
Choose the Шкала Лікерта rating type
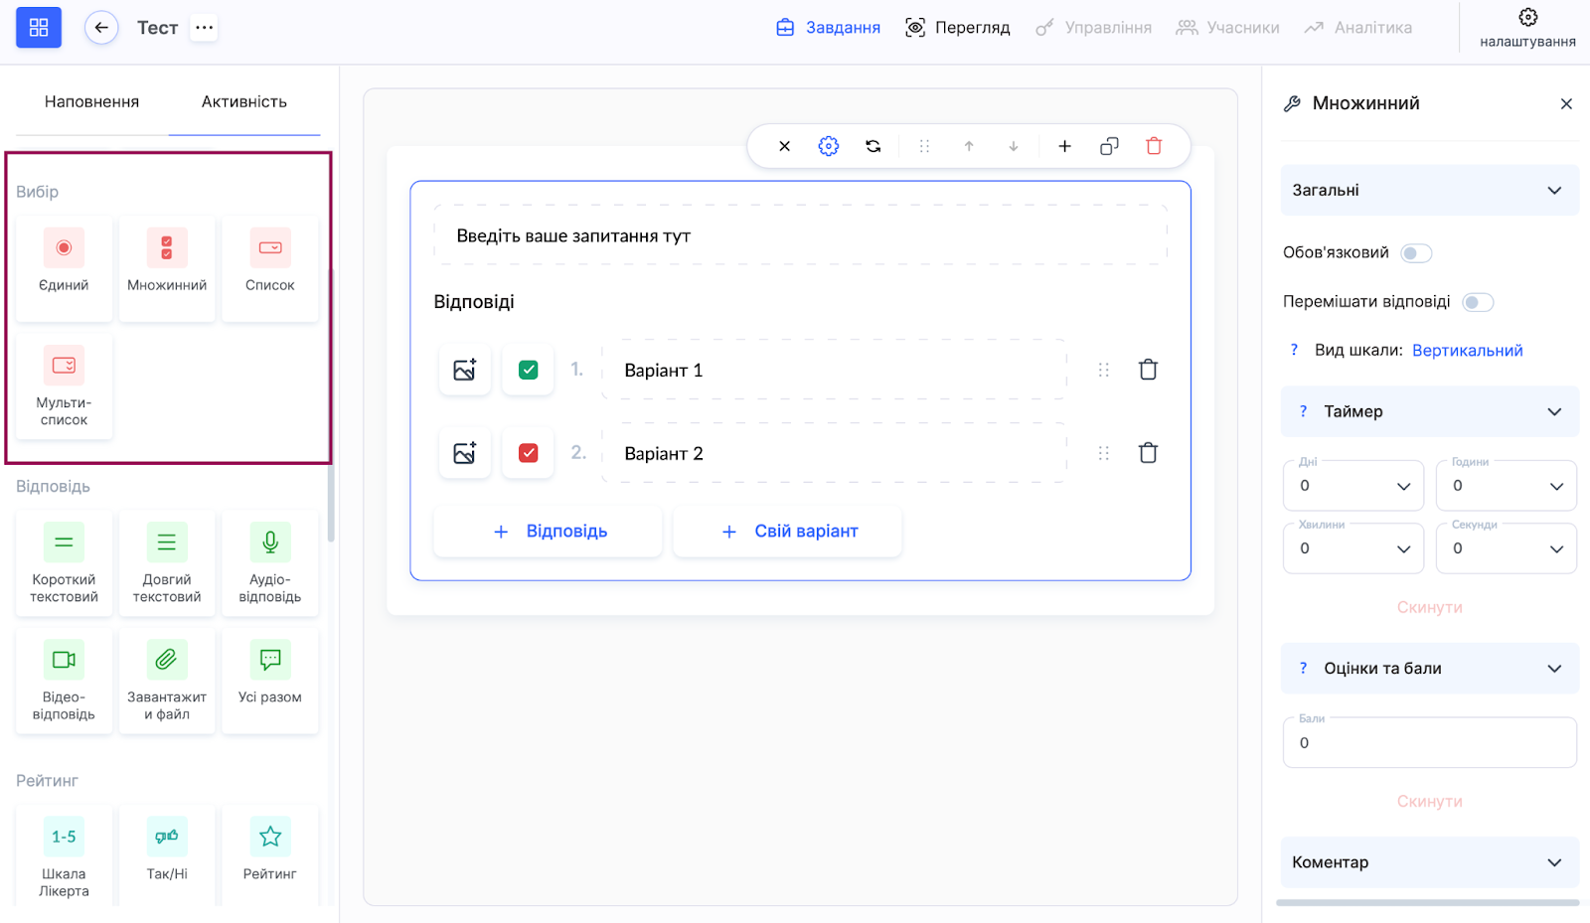64,856
